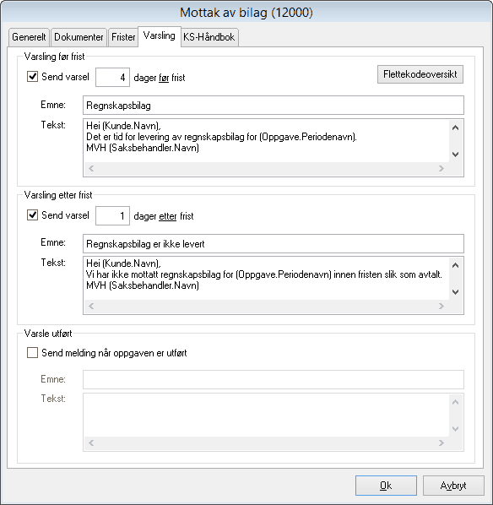Click scroll-right arrow in før frist text box
The height and width of the screenshot is (505, 493).
click(442, 168)
